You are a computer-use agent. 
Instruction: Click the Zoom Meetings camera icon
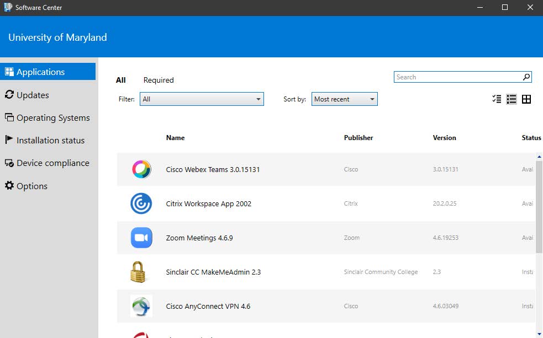click(x=141, y=238)
